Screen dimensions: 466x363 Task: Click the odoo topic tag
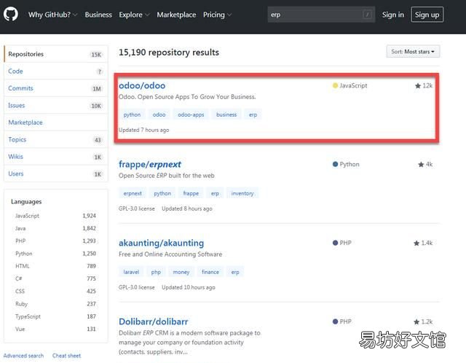tap(159, 114)
